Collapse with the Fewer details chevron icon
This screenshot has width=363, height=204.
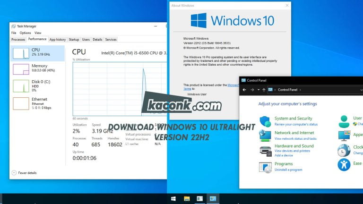tap(14, 173)
